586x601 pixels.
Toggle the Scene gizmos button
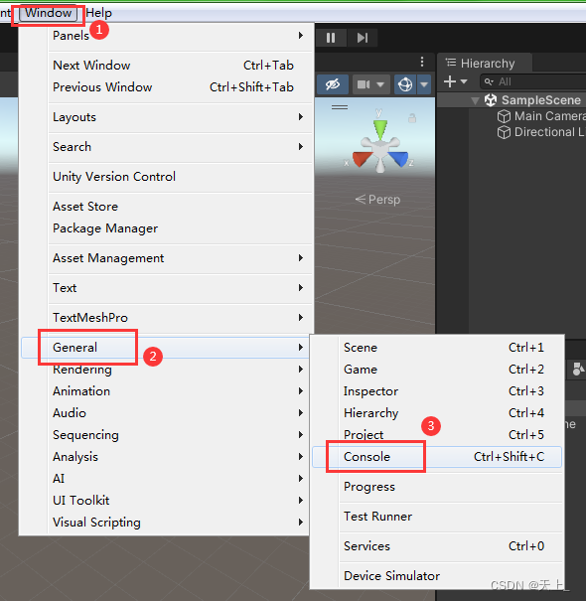pos(405,84)
